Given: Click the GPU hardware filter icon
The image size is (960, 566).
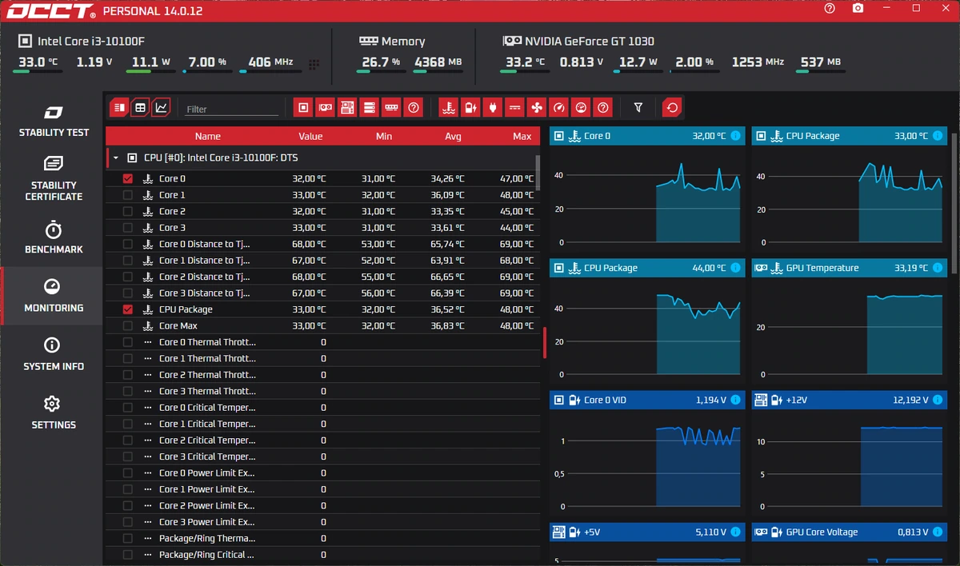Looking at the screenshot, I should coord(325,107).
